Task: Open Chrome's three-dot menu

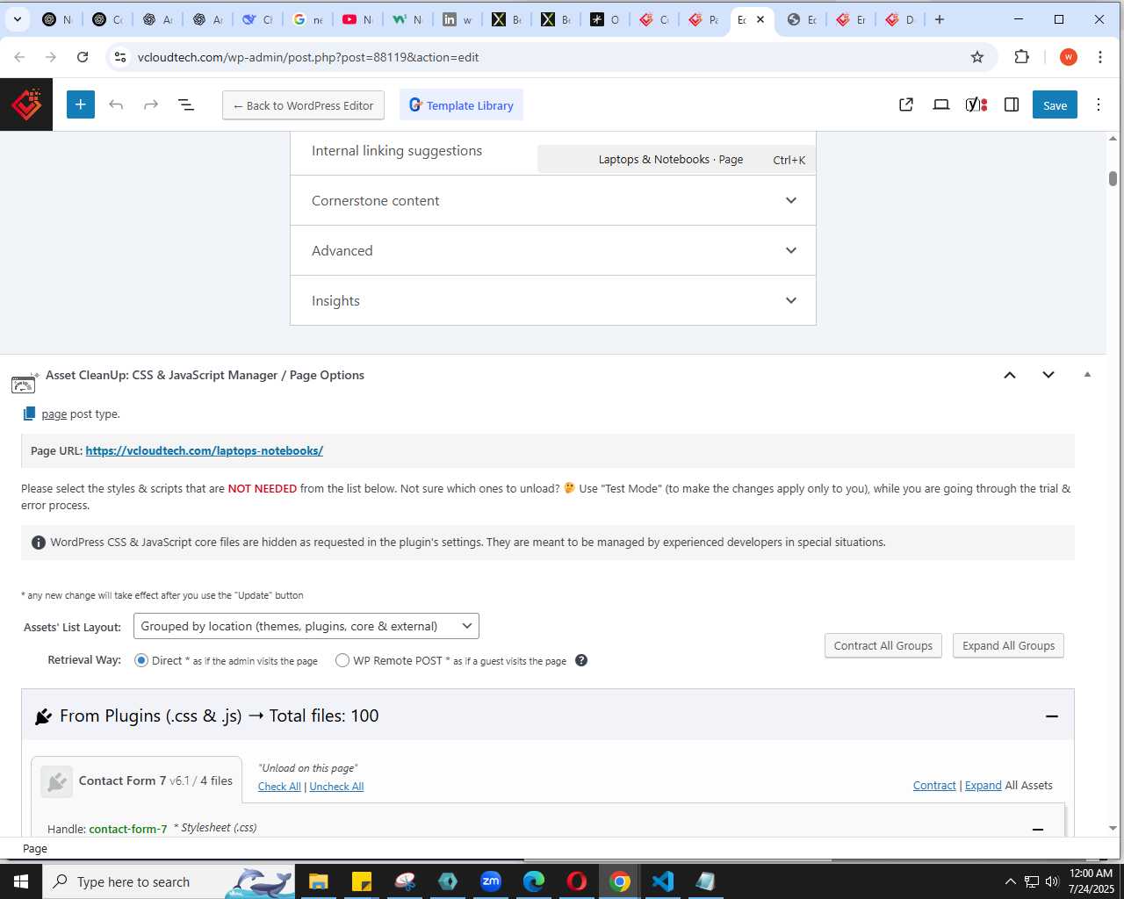Action: coord(1099,57)
